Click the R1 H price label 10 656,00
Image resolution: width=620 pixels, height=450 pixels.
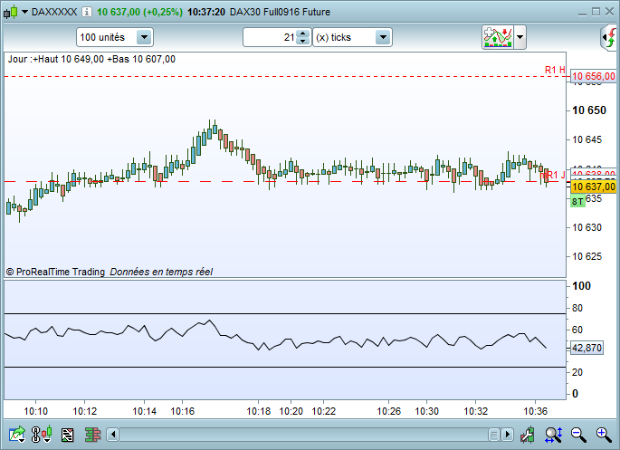pyautogui.click(x=594, y=76)
